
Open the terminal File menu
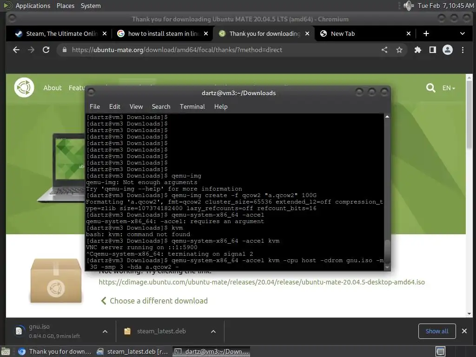tap(95, 106)
